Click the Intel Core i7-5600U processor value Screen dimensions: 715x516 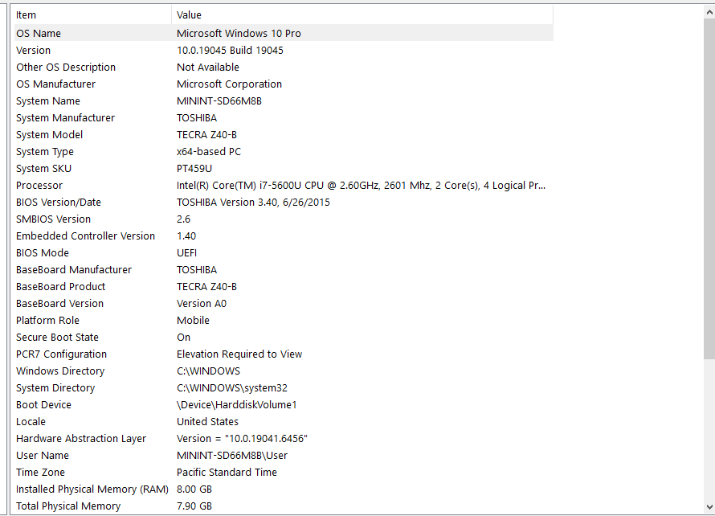point(361,185)
